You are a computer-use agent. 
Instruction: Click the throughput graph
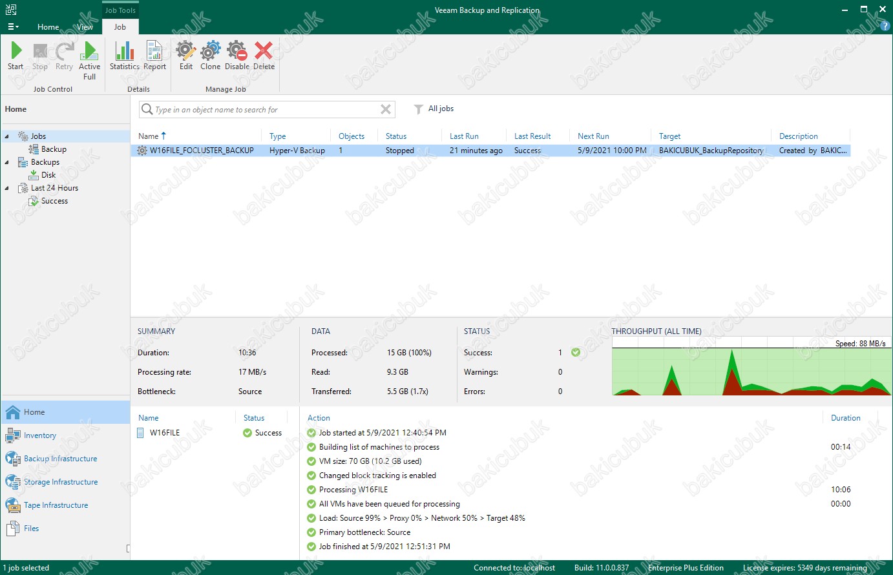click(751, 367)
